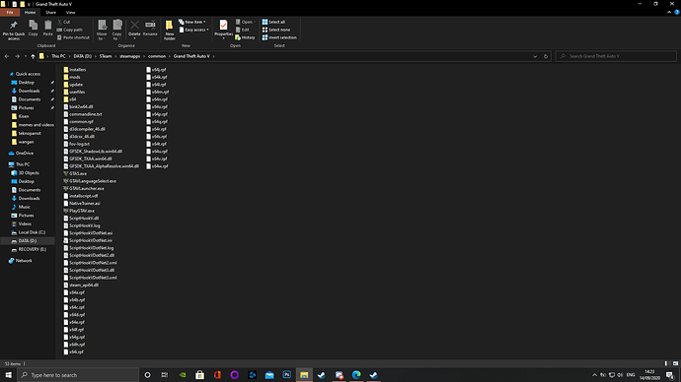Click common in the address path
681x382 pixels.
(x=157, y=56)
